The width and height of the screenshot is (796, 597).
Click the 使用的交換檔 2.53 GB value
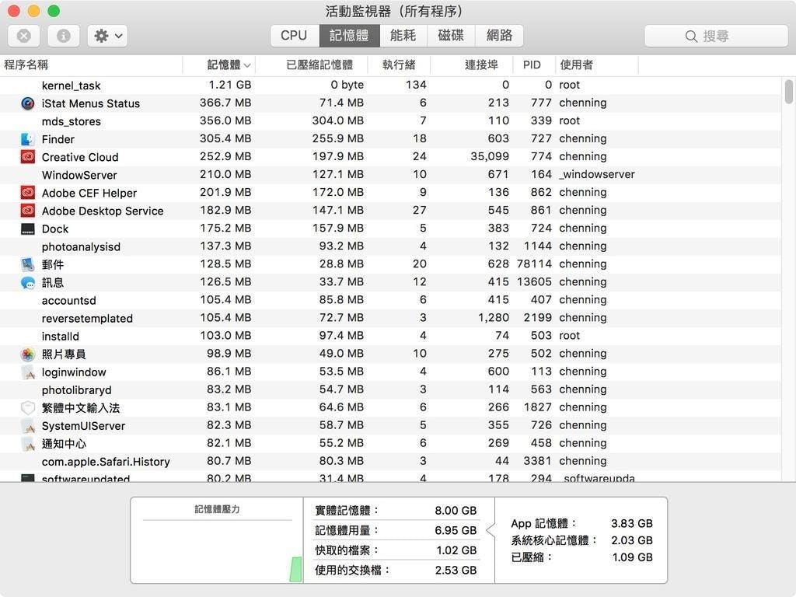[x=456, y=570]
